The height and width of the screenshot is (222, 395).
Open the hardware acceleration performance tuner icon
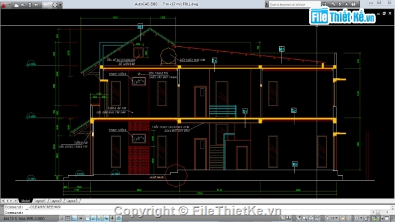pyautogui.click(x=375, y=218)
